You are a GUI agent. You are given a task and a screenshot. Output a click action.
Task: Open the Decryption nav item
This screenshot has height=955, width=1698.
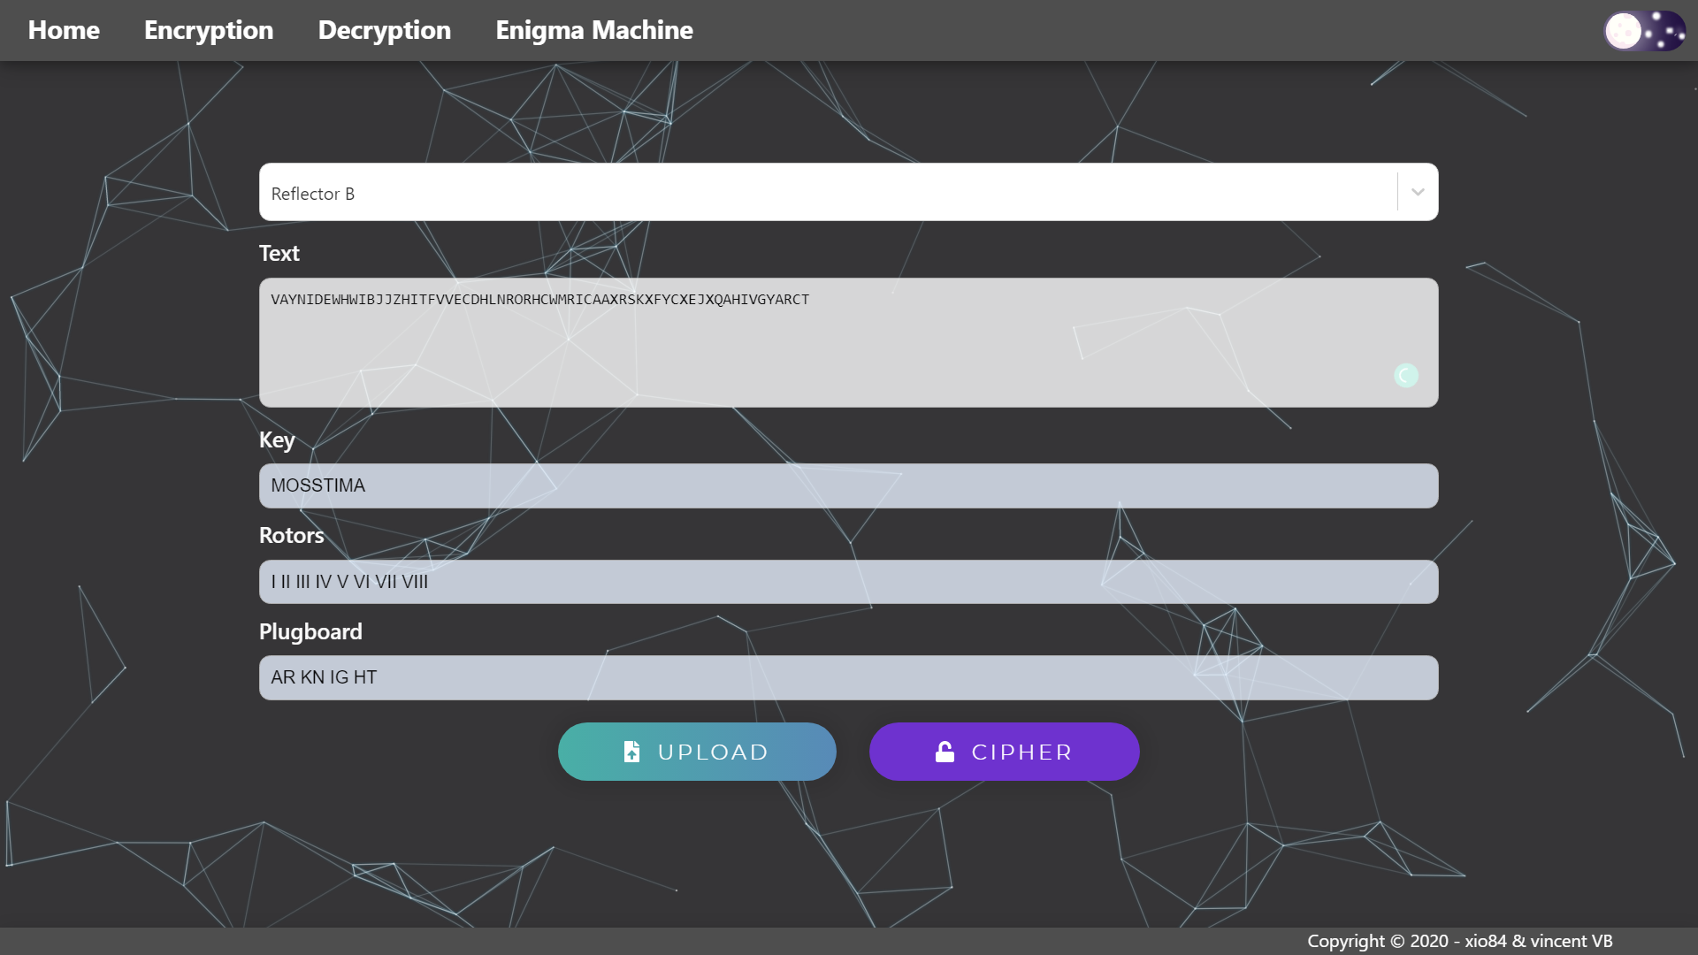pos(385,30)
